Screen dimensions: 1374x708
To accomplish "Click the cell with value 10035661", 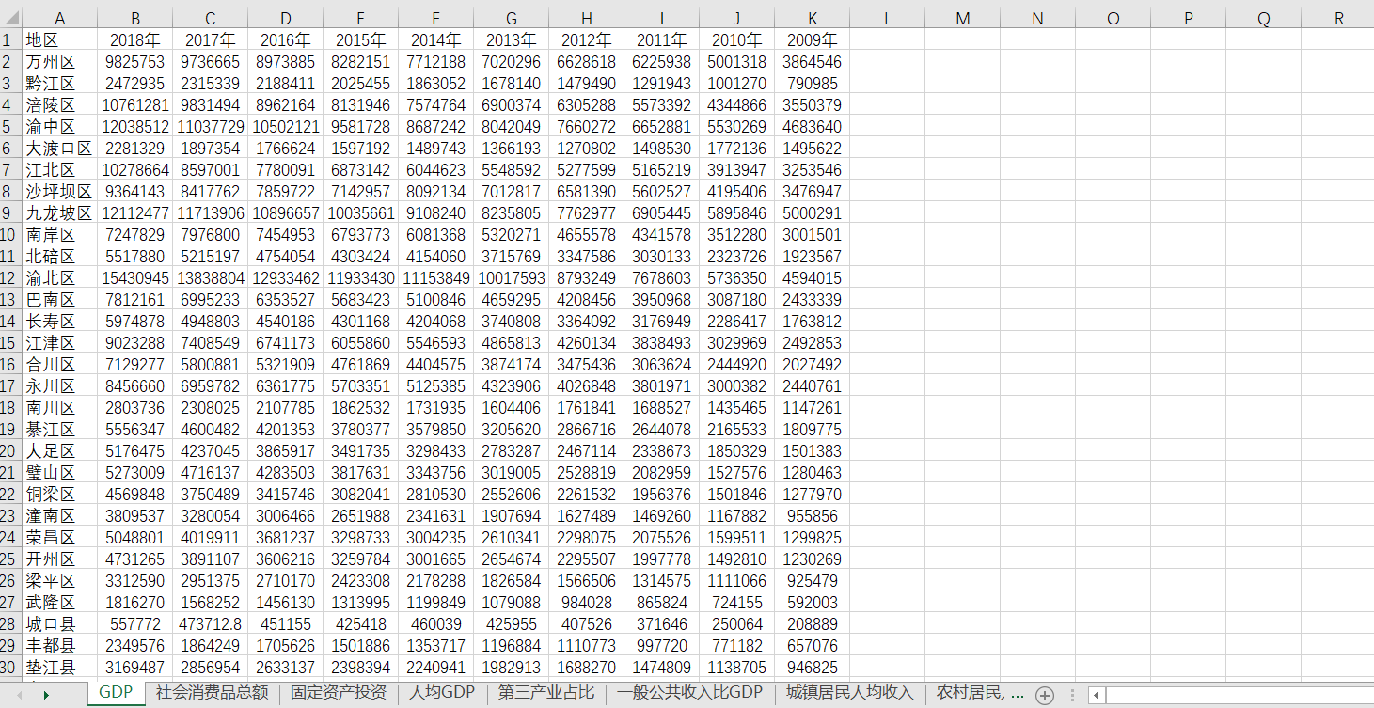I will pos(361,213).
